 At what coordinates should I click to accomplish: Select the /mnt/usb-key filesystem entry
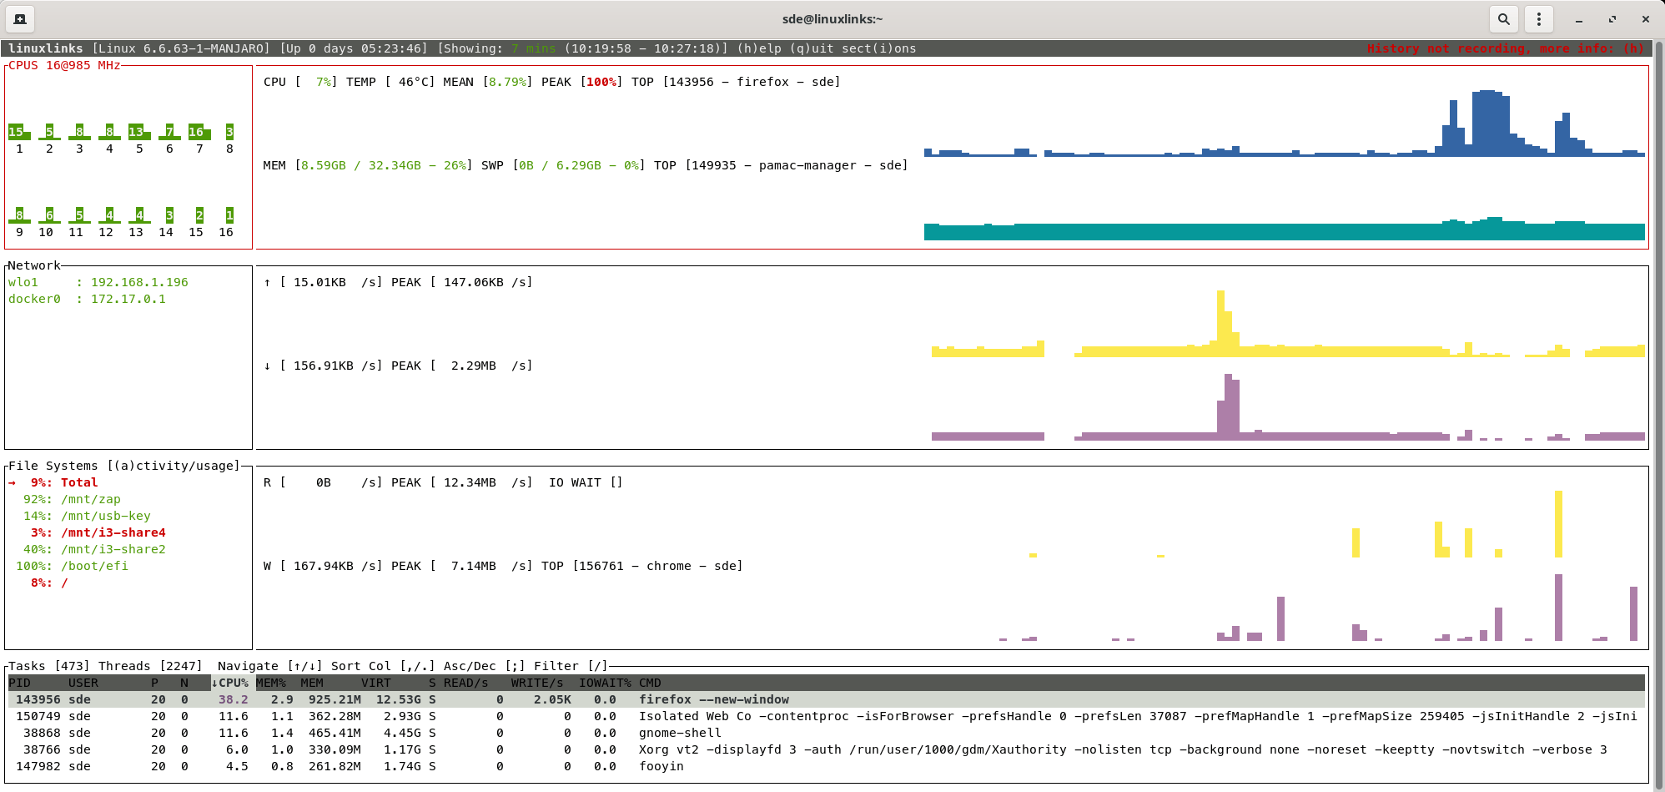pos(87,516)
